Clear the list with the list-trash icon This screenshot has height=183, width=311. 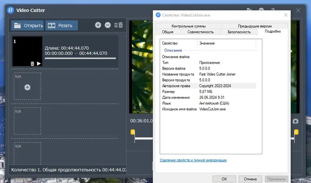pos(119,25)
